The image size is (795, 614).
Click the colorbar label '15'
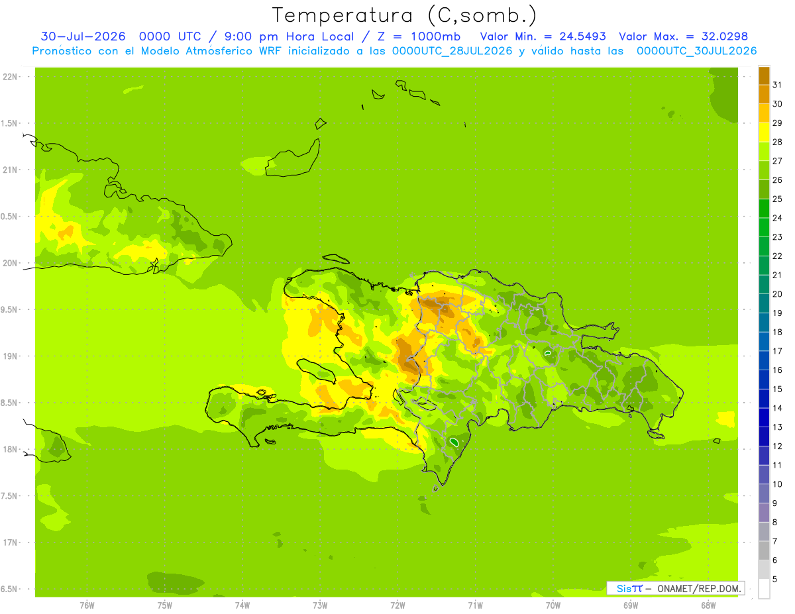tap(777, 389)
